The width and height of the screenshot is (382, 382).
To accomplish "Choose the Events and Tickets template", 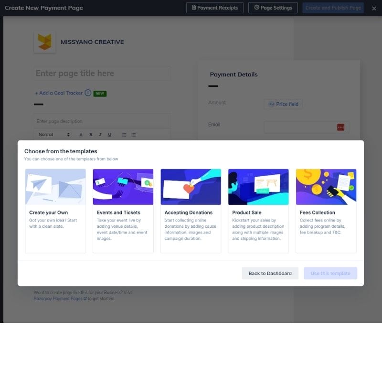I will pos(123,211).
